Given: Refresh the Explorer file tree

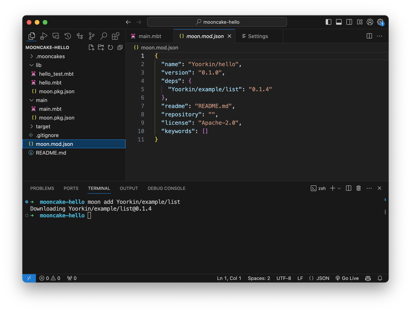Looking at the screenshot, I should 110,48.
